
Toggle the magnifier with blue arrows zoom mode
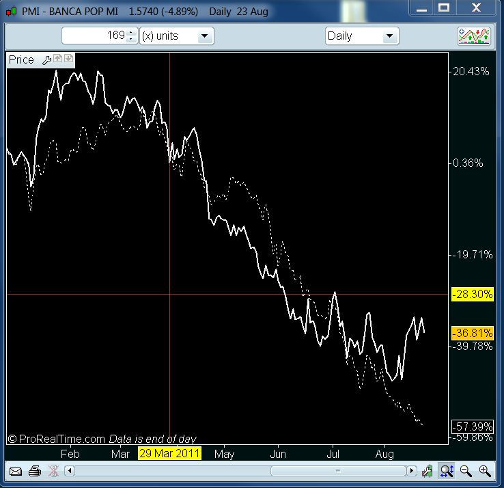click(447, 472)
